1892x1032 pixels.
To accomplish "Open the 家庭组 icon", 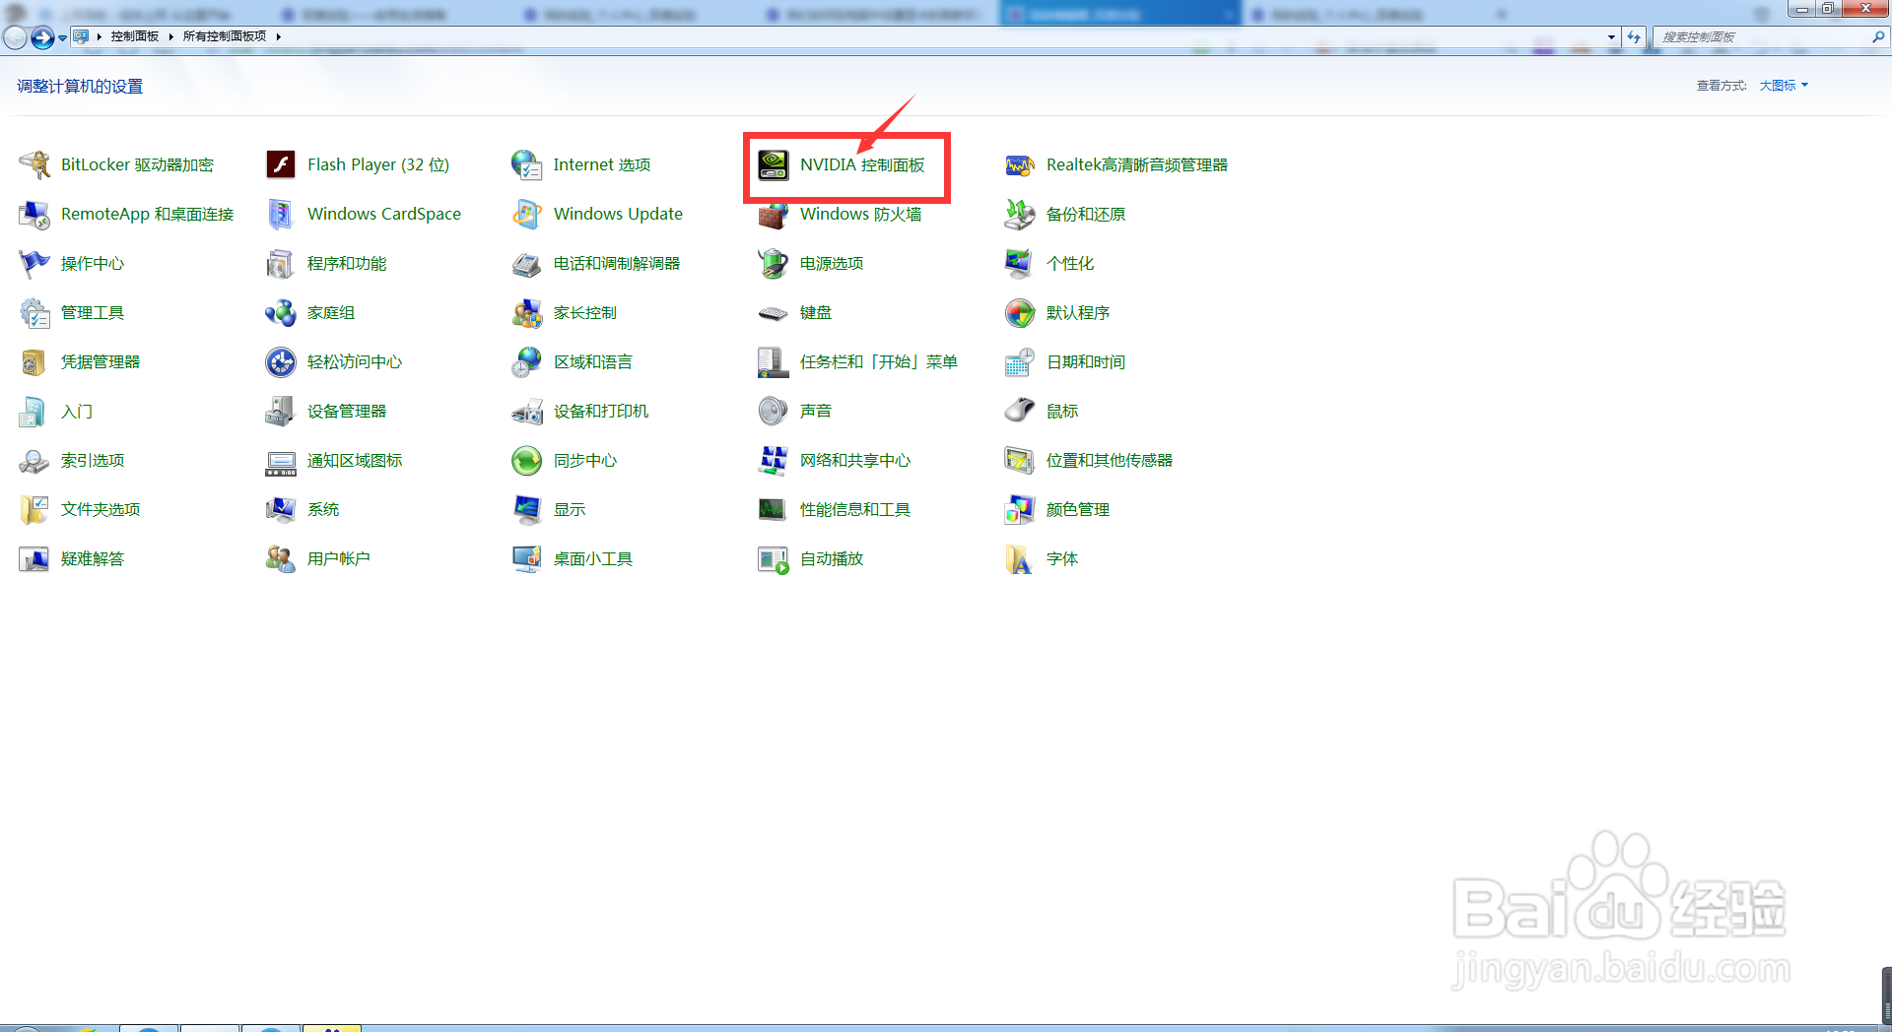I will point(281,312).
